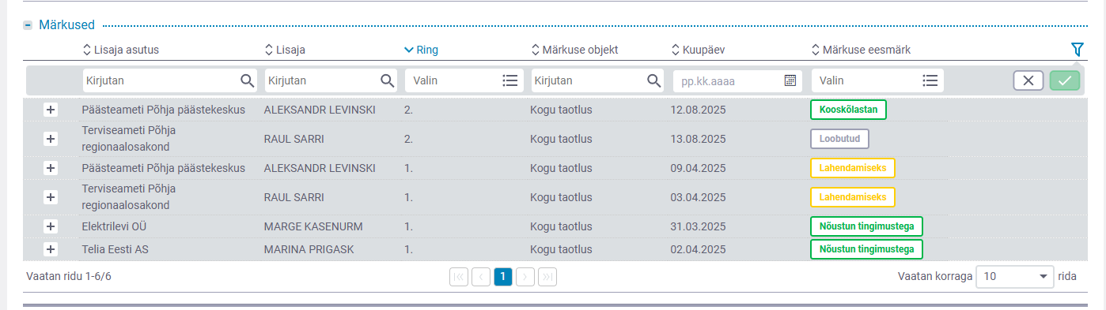
Task: Click the search icon in Märkuse objekt filter
Action: (x=654, y=80)
